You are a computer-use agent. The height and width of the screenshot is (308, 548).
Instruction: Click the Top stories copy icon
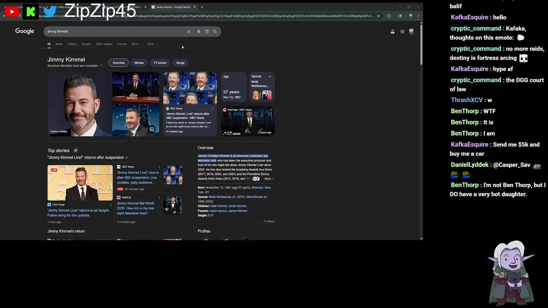[76, 151]
